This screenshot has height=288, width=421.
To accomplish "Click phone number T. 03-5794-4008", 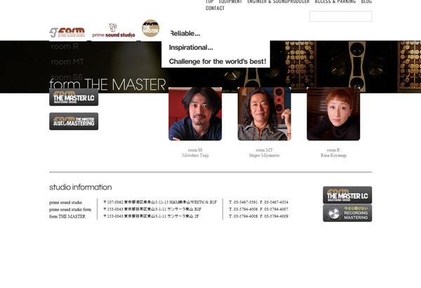I will click(243, 216).
